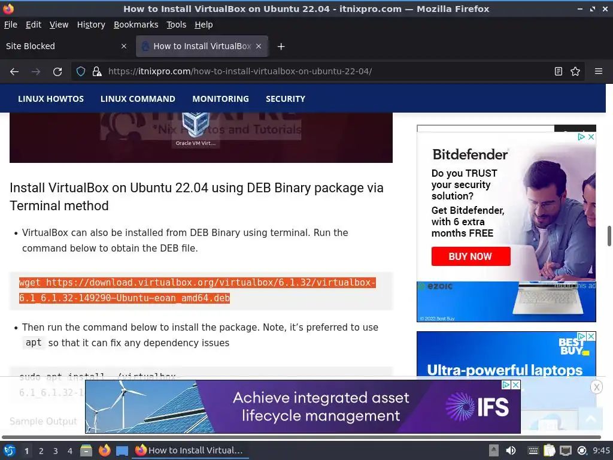Switch to workspace 4
The image size is (613, 460).
(x=70, y=451)
